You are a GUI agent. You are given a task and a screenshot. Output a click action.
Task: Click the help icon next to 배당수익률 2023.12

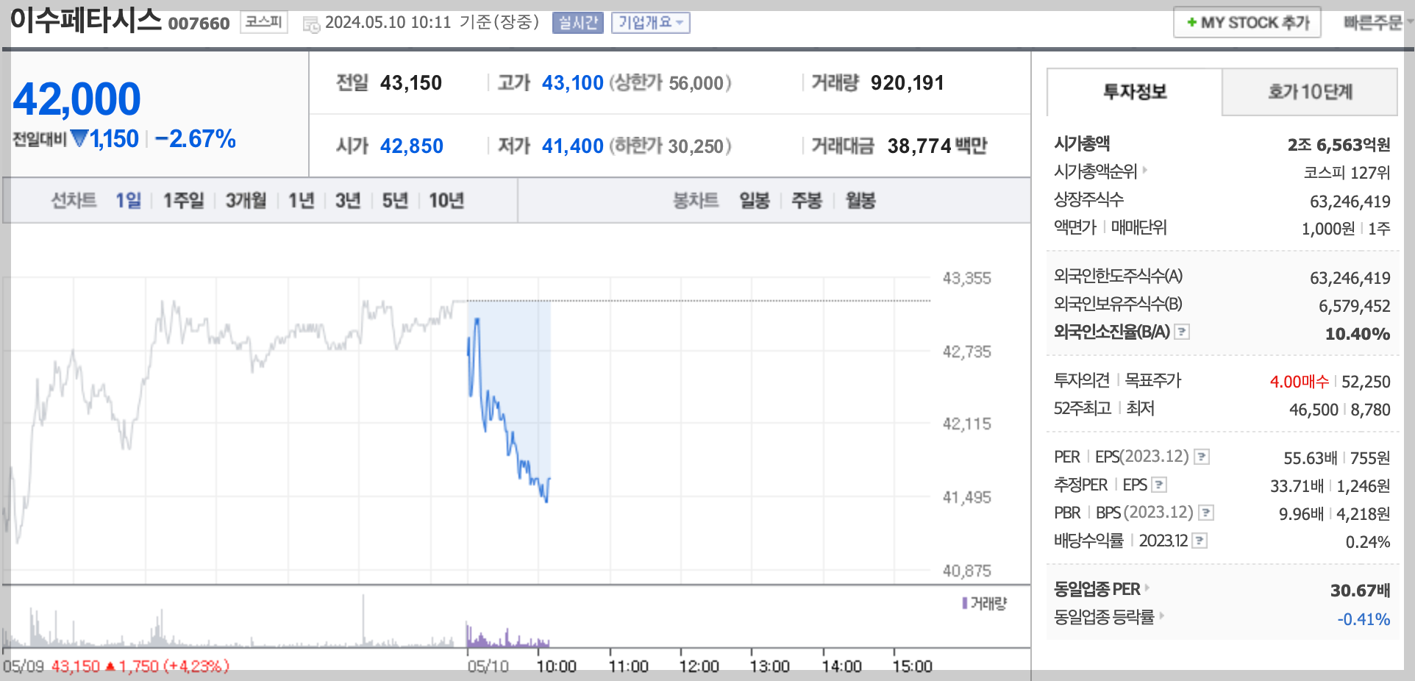pyautogui.click(x=1200, y=541)
